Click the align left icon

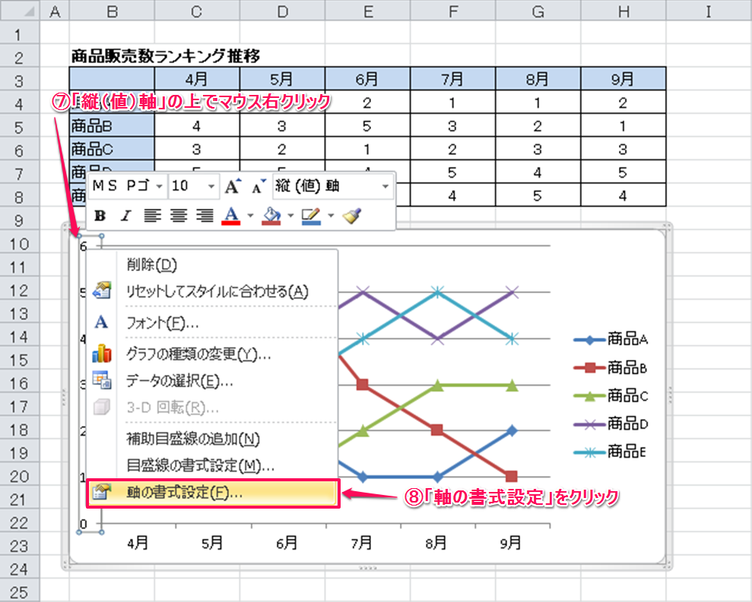(x=153, y=216)
